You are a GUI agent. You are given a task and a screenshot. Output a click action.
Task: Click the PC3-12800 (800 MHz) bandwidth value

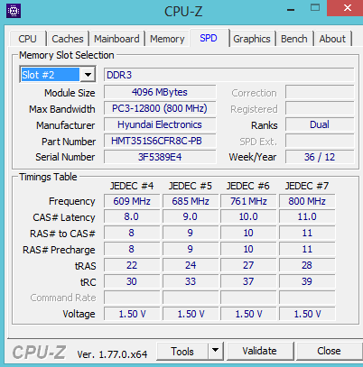tap(160, 108)
